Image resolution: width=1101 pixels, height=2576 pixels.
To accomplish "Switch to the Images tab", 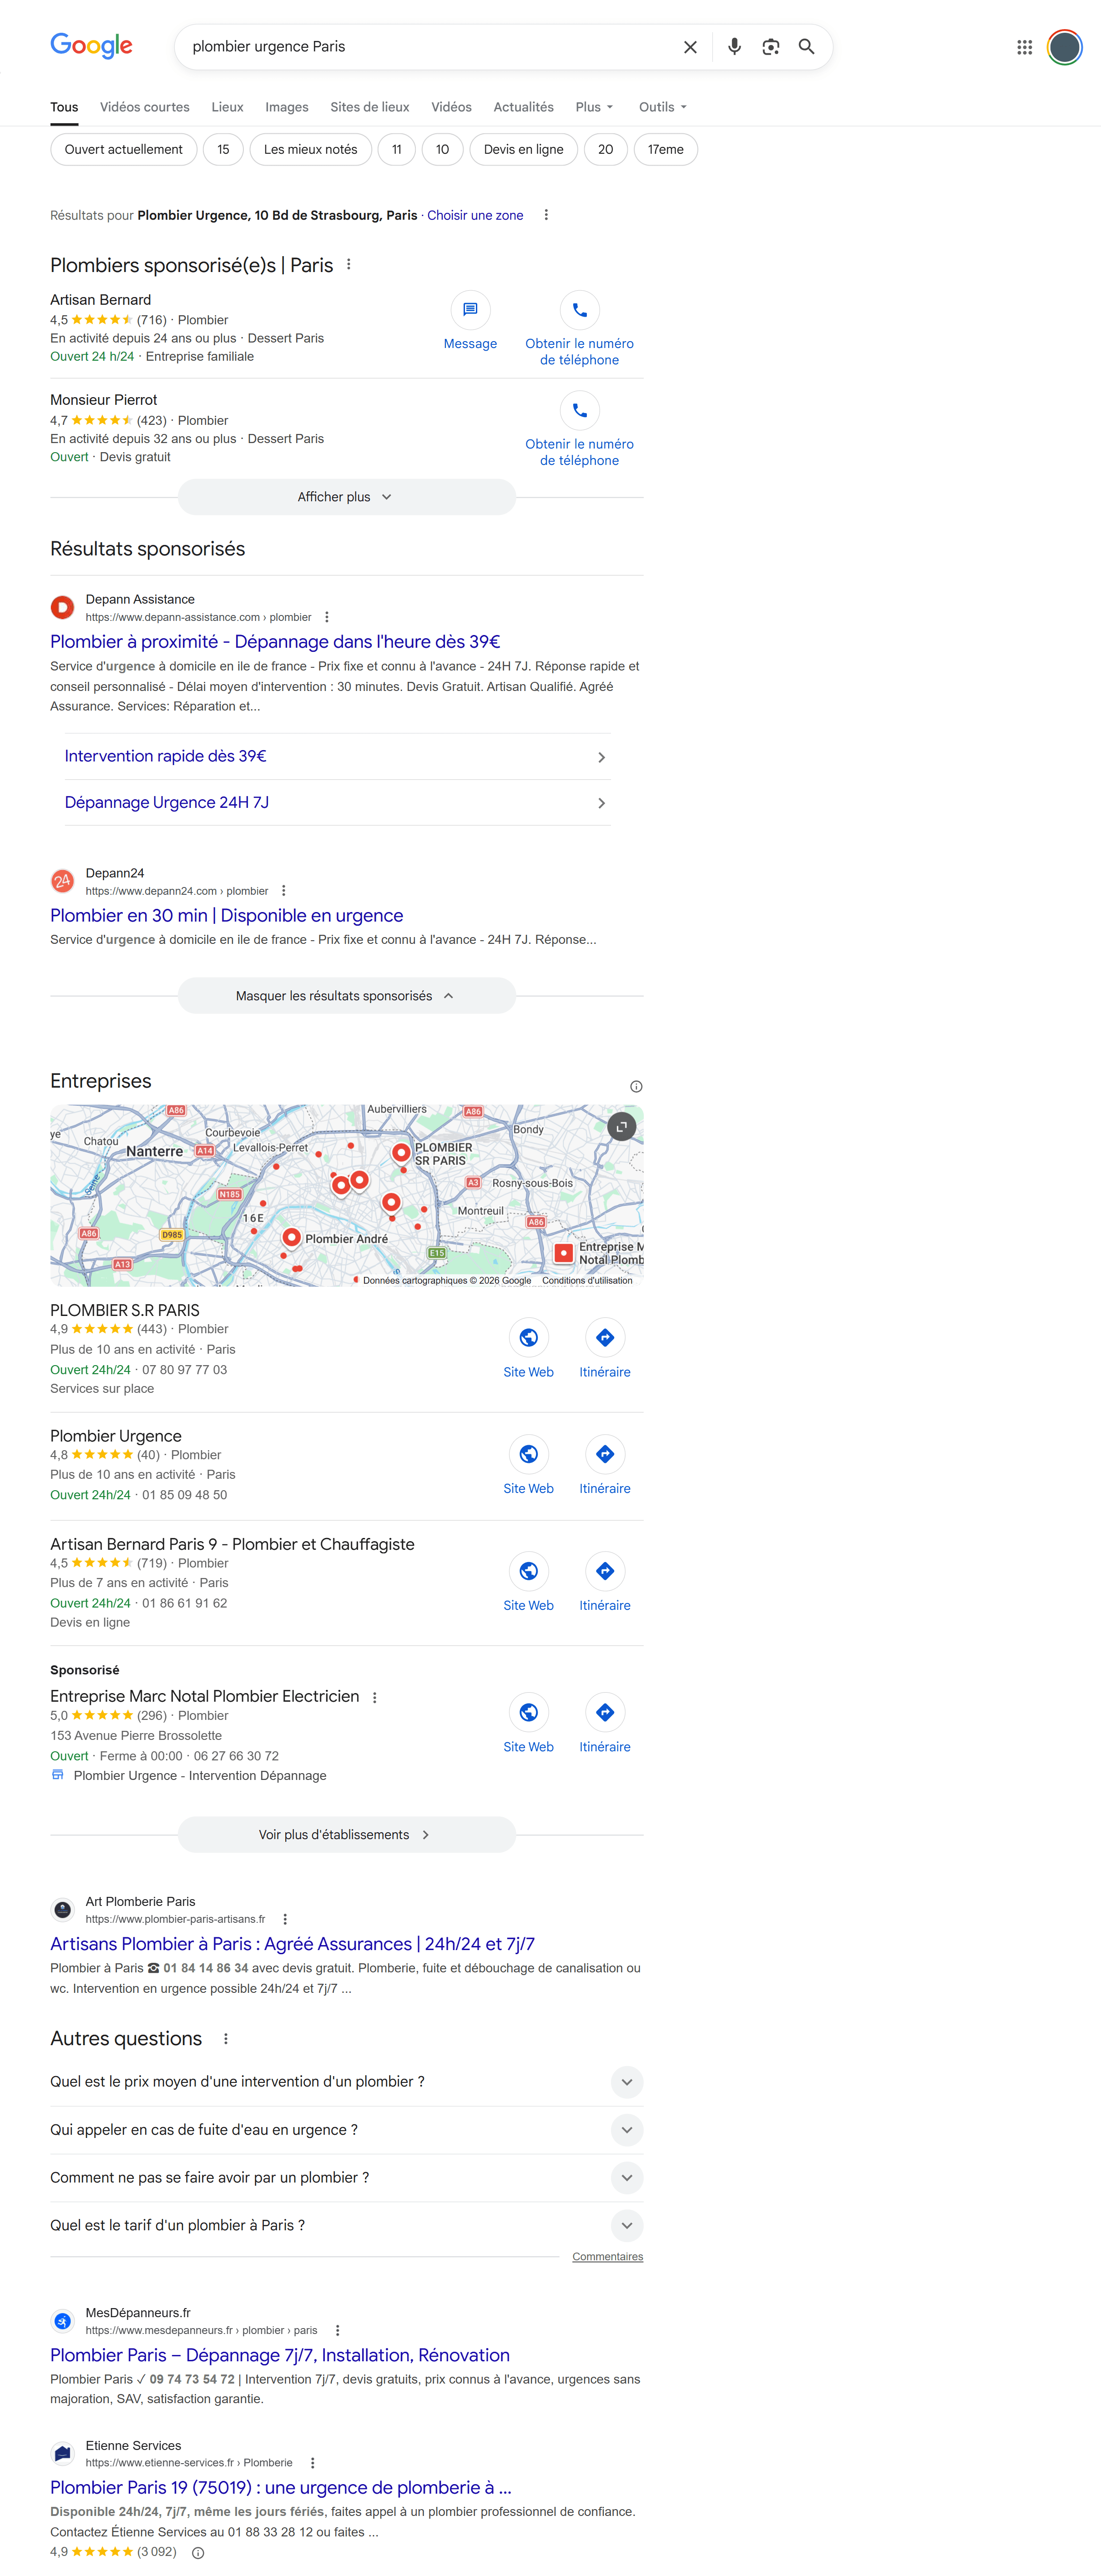I will pos(286,107).
